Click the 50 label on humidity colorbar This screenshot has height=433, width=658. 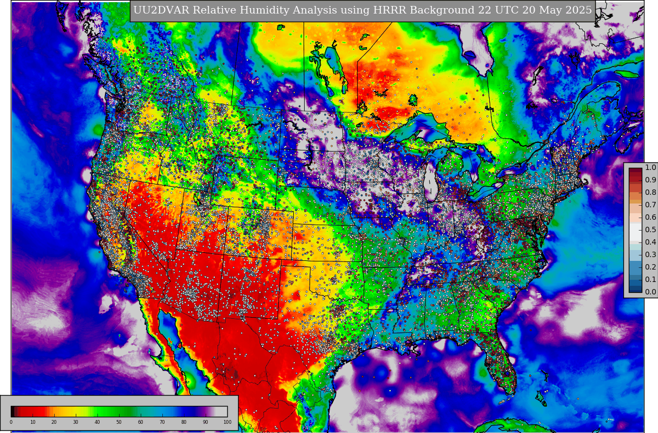(119, 422)
